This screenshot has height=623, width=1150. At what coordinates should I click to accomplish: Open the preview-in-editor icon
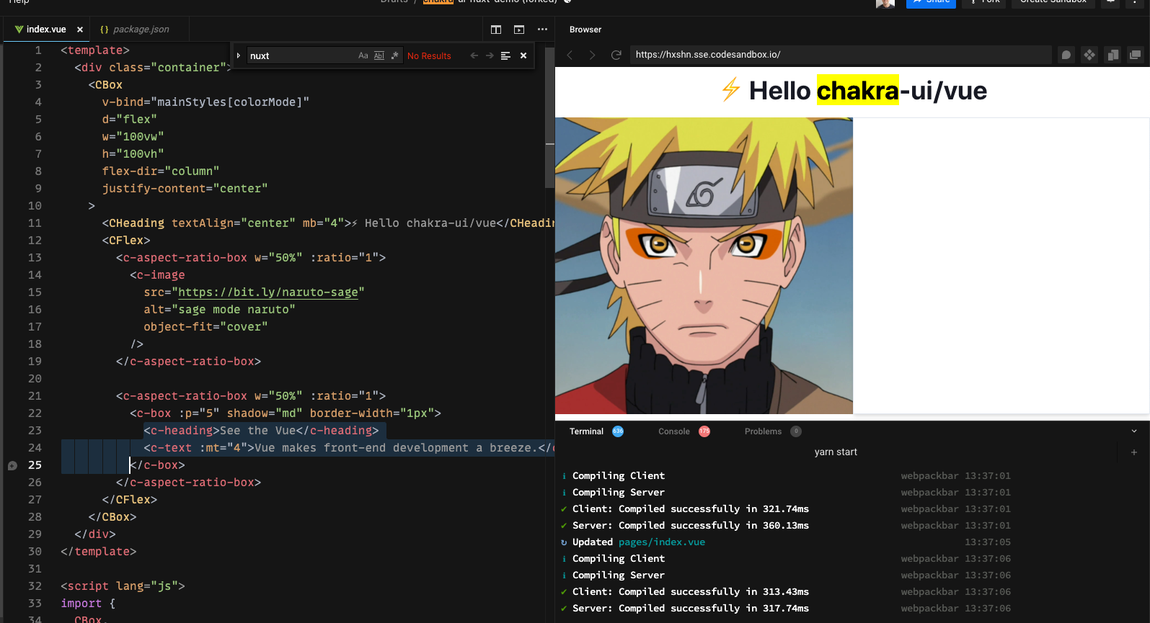(x=519, y=30)
